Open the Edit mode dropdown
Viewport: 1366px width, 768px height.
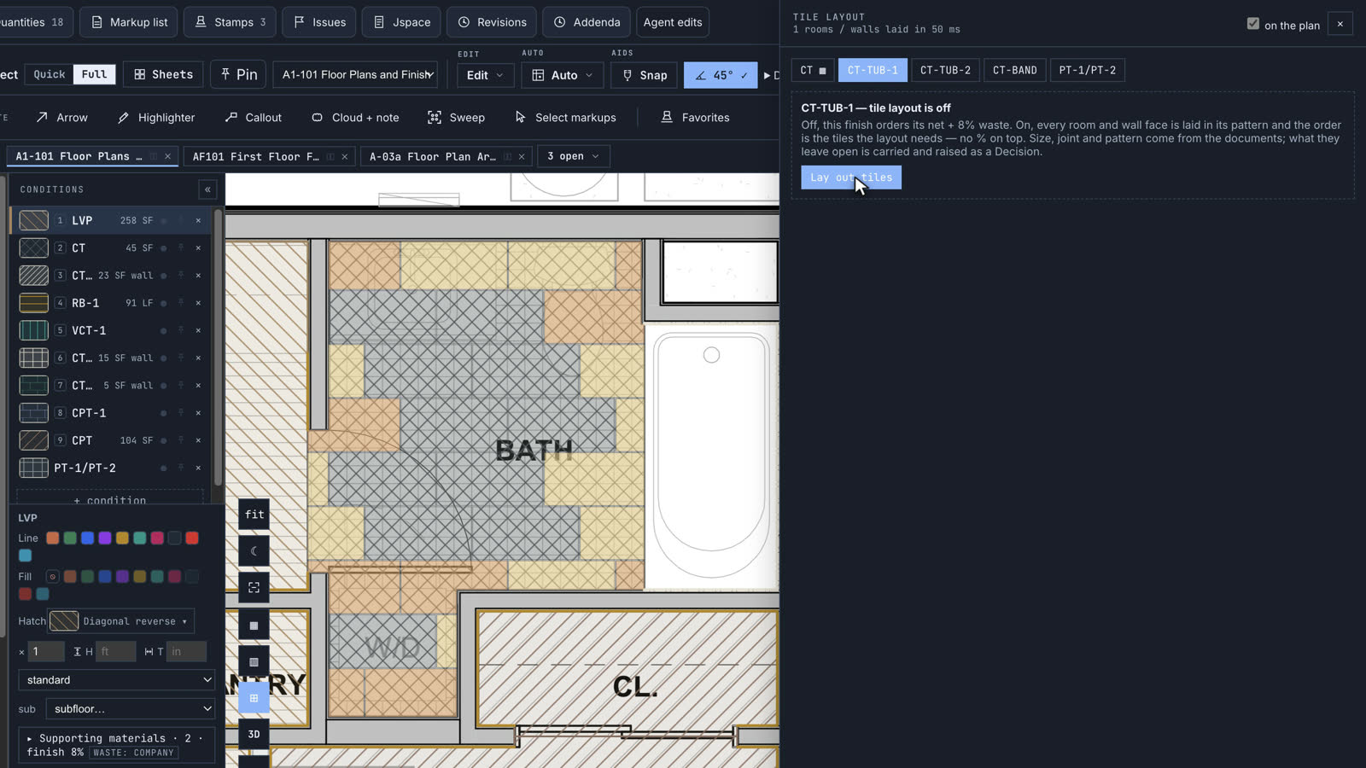[x=485, y=75]
